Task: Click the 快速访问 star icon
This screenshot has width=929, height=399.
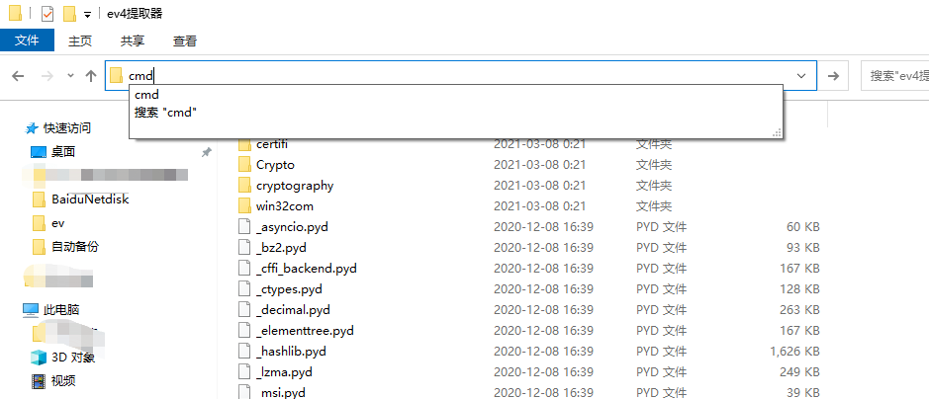Action: [x=32, y=127]
